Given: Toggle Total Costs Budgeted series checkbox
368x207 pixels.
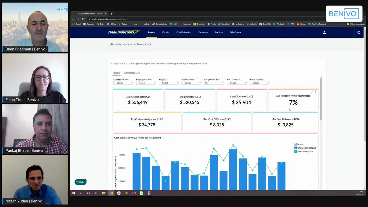Looking at the screenshot, I should point(295,148).
